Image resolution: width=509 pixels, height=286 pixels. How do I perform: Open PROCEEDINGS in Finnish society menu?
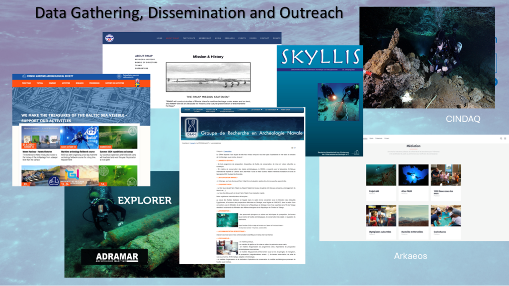[x=94, y=83]
